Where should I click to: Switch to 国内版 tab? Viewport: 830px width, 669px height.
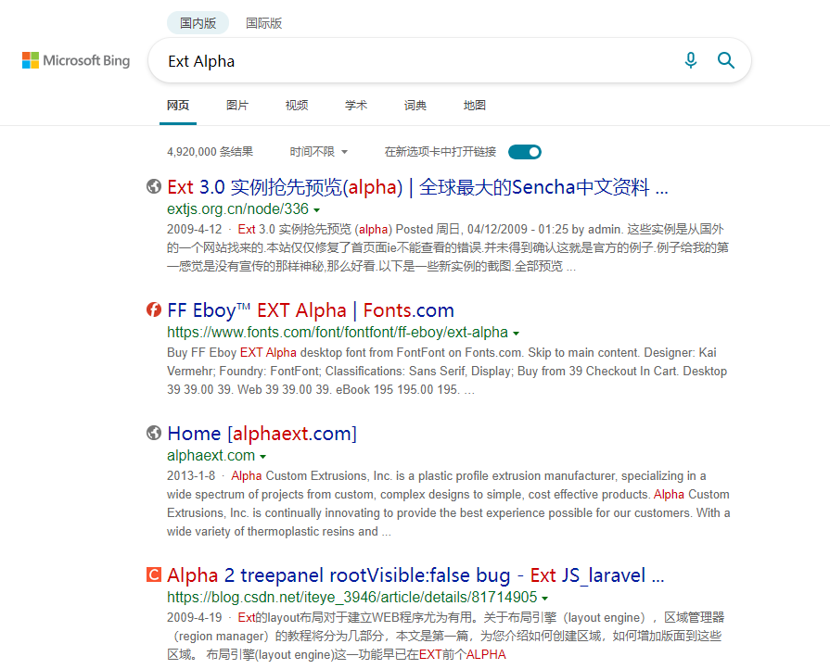(198, 23)
